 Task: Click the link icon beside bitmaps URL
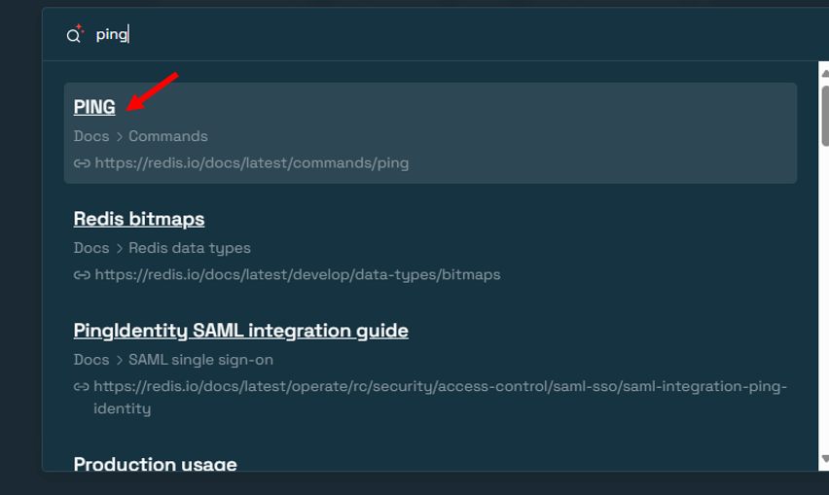point(82,274)
